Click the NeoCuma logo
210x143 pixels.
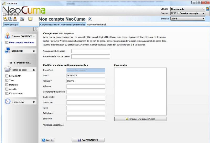(24, 11)
